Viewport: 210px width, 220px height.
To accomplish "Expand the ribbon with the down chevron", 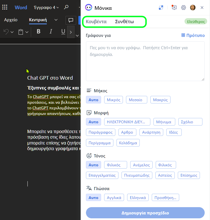I will coord(77,36).
